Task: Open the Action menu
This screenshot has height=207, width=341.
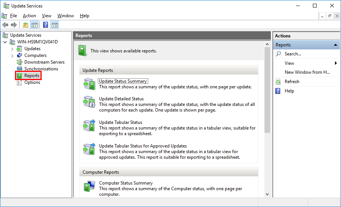Action: 29,16
